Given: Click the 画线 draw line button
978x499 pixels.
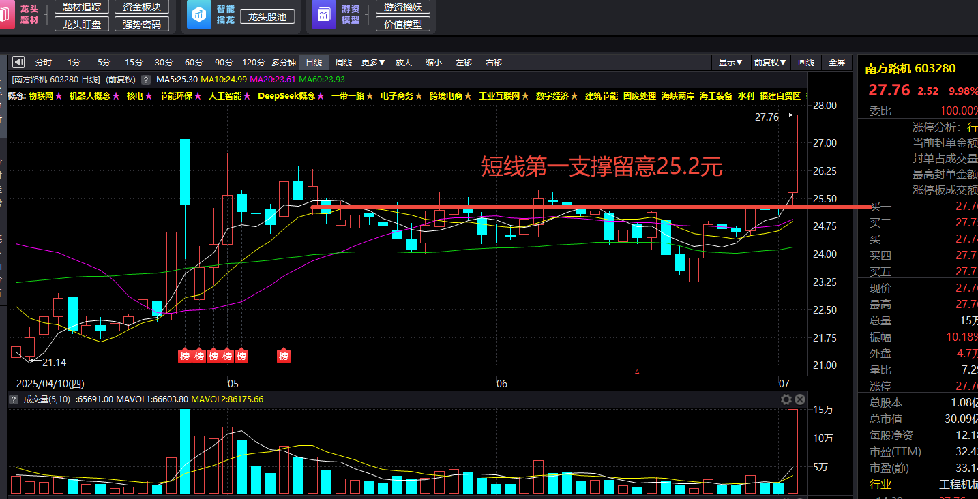Looking at the screenshot, I should [x=806, y=63].
